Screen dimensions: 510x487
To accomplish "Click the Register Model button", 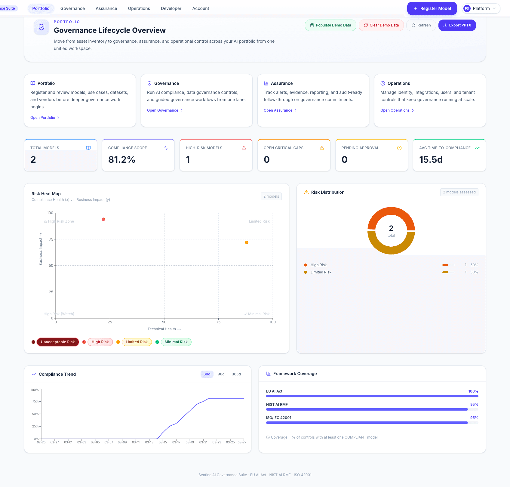I will (x=432, y=8).
